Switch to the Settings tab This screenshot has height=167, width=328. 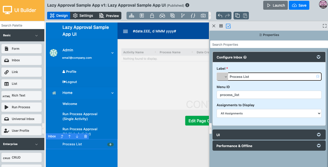point(83,16)
